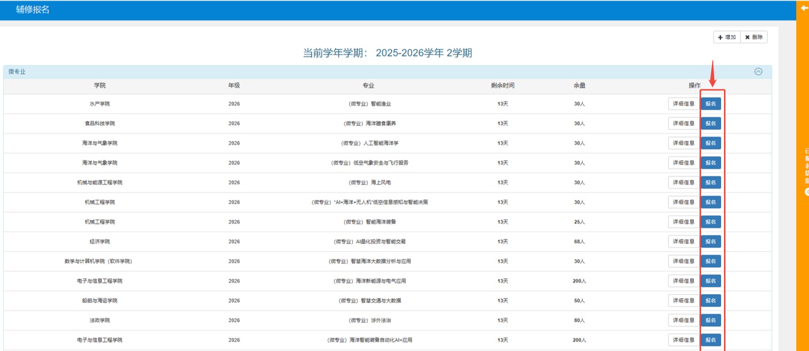Click the (微专业) 人工智能海洋学 major name

click(370, 143)
